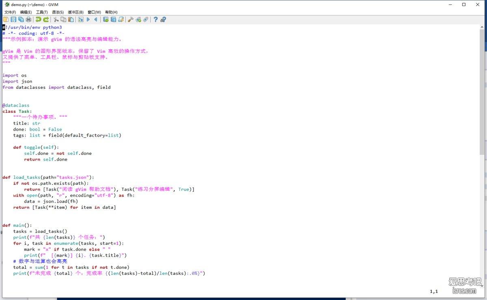
Task: Jump to tag with the toolbar icon
Action: click(x=146, y=19)
